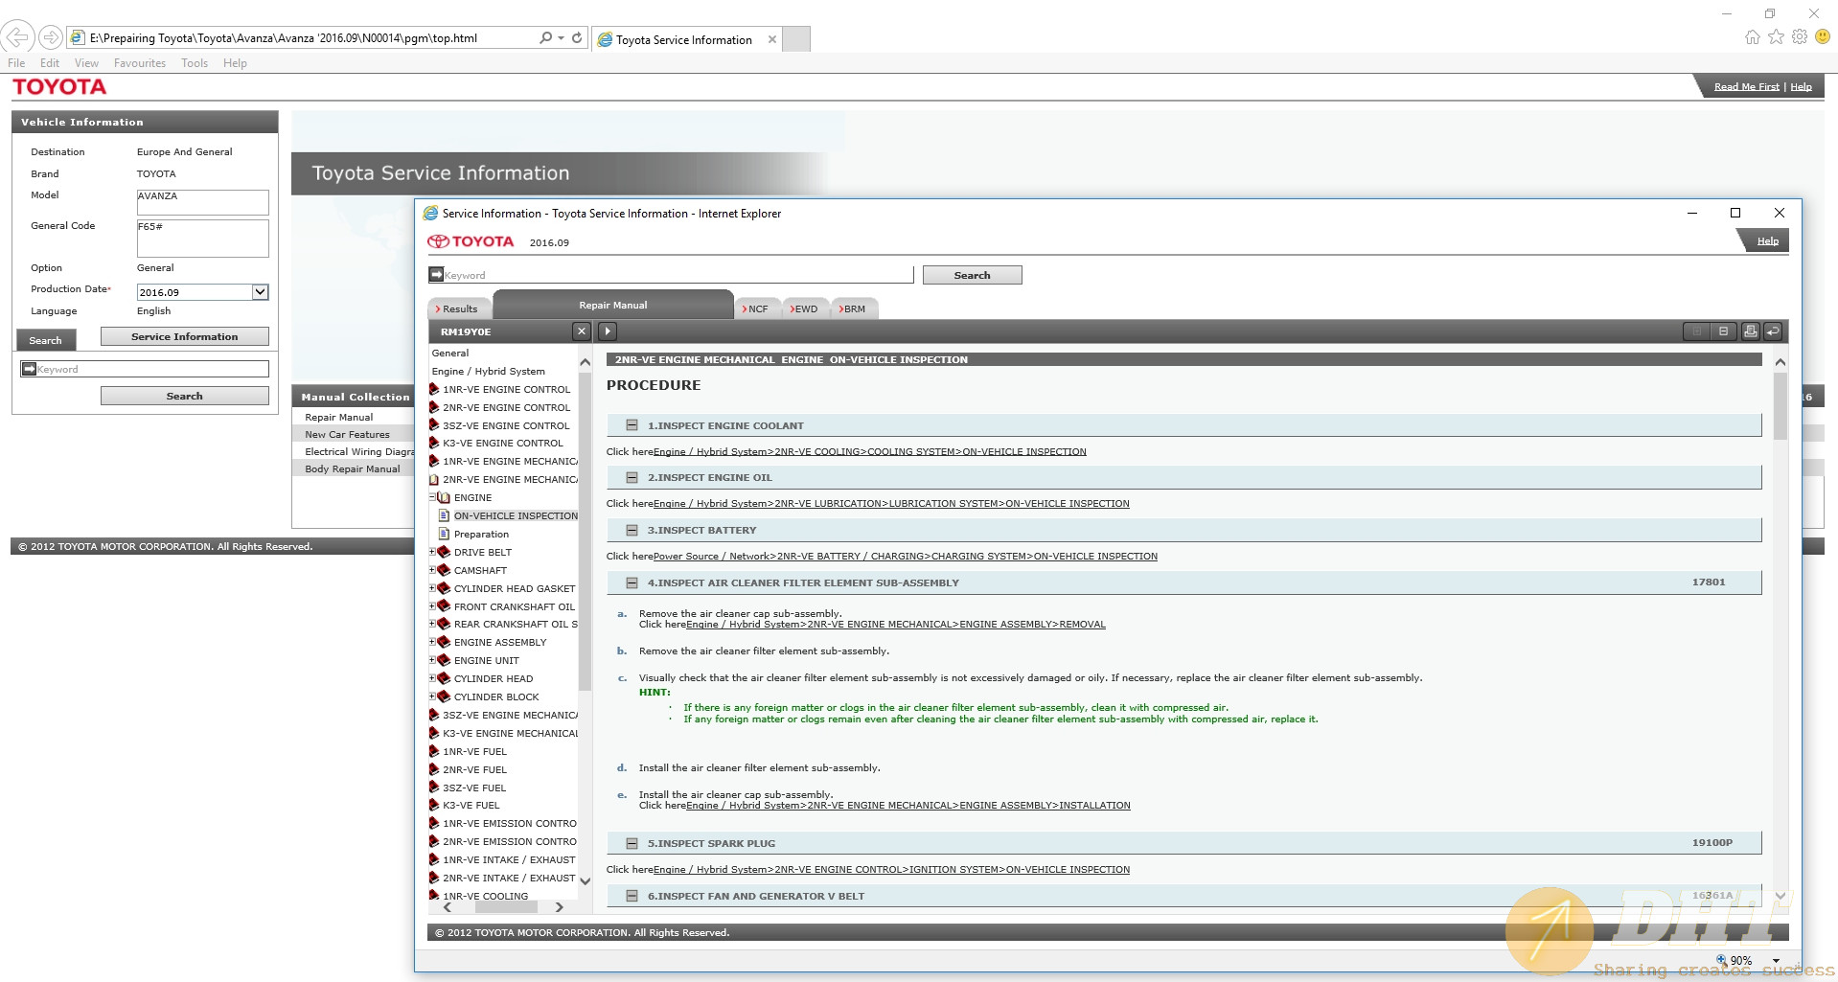This screenshot has width=1838, height=982.
Task: Click the Service Information button in Vehicle Information
Action: [x=185, y=336]
